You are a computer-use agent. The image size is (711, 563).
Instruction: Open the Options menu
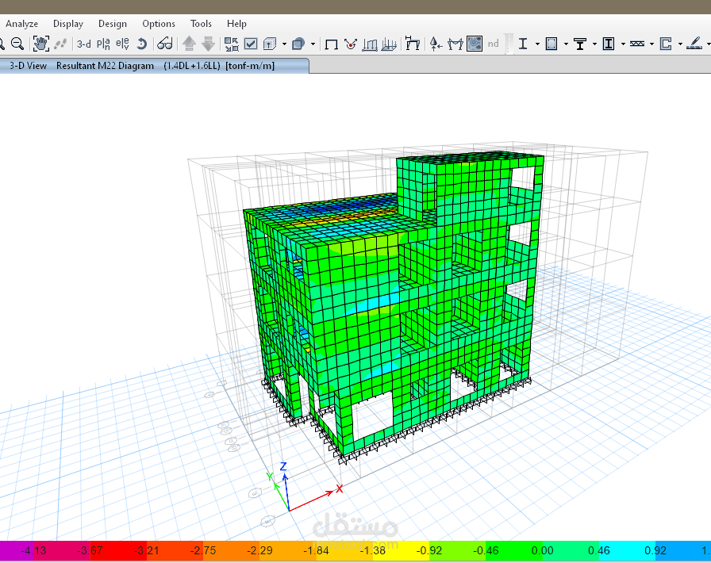(x=159, y=24)
